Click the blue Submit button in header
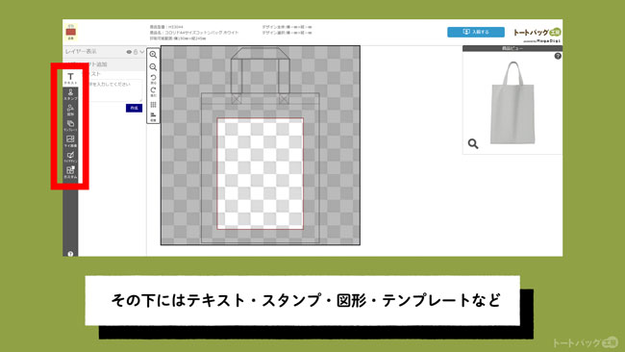 [x=476, y=32]
